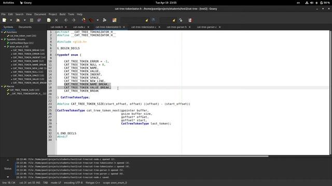Screen dimensions: 332x186
Task: Click the Build toolbar icon
Action: pyautogui.click(x=91, y=20)
